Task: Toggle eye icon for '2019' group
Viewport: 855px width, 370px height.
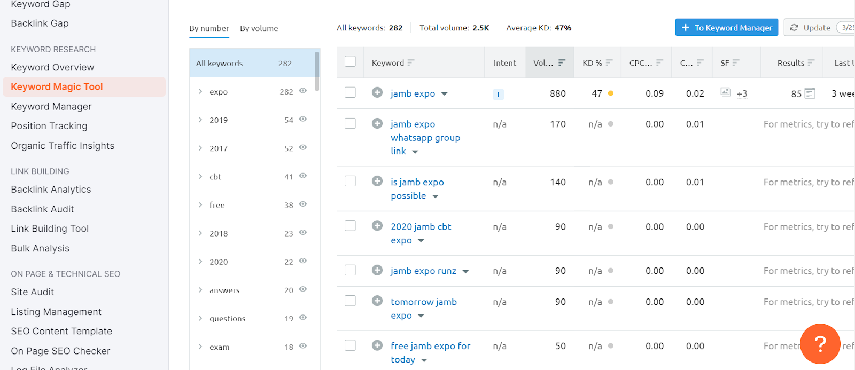Action: pos(303,119)
